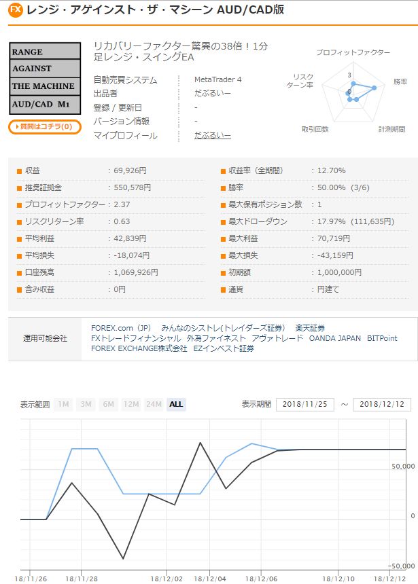Click the 勝率 label on the radar chart
This screenshot has width=418, height=584.
pyautogui.click(x=400, y=81)
